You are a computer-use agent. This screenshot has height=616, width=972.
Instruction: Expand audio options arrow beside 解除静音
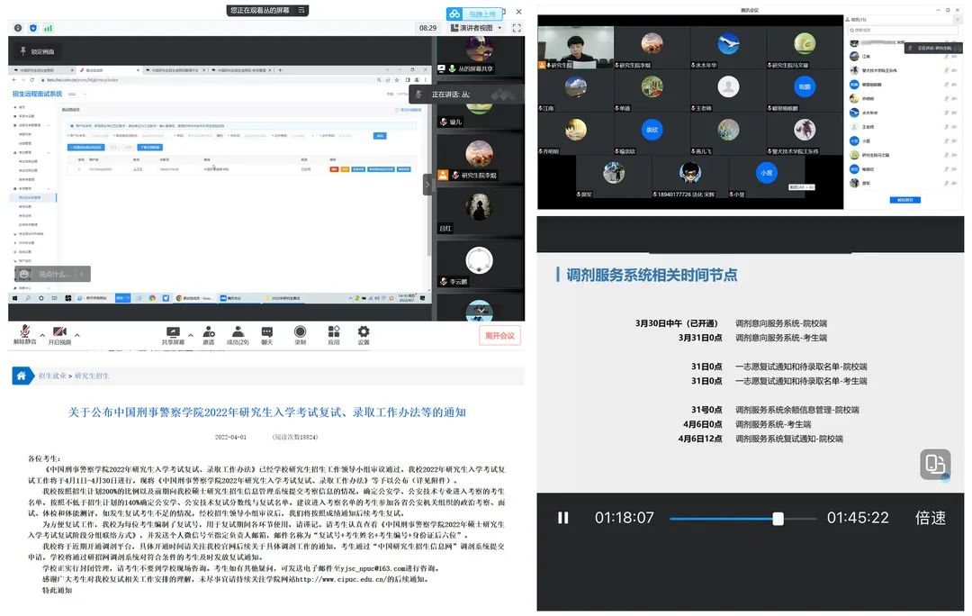click(42, 335)
